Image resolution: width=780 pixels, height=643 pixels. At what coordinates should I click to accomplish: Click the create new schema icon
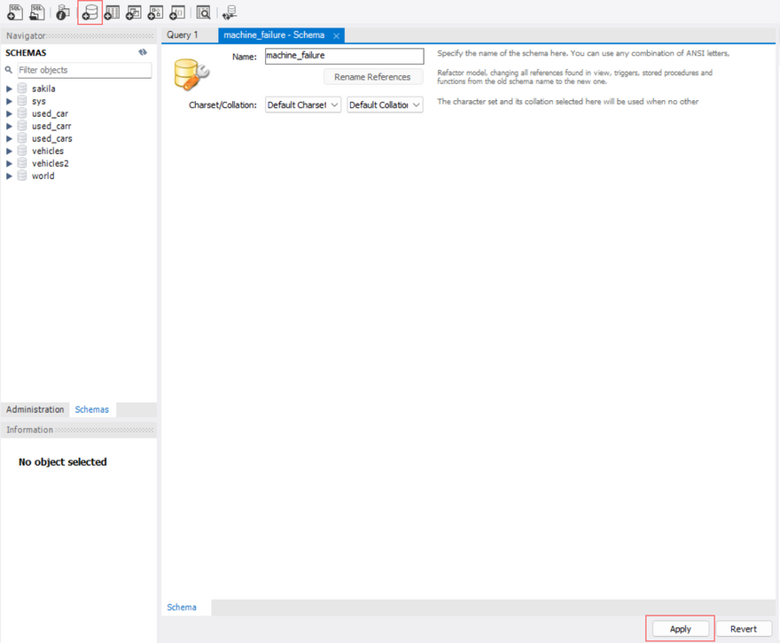tap(90, 12)
